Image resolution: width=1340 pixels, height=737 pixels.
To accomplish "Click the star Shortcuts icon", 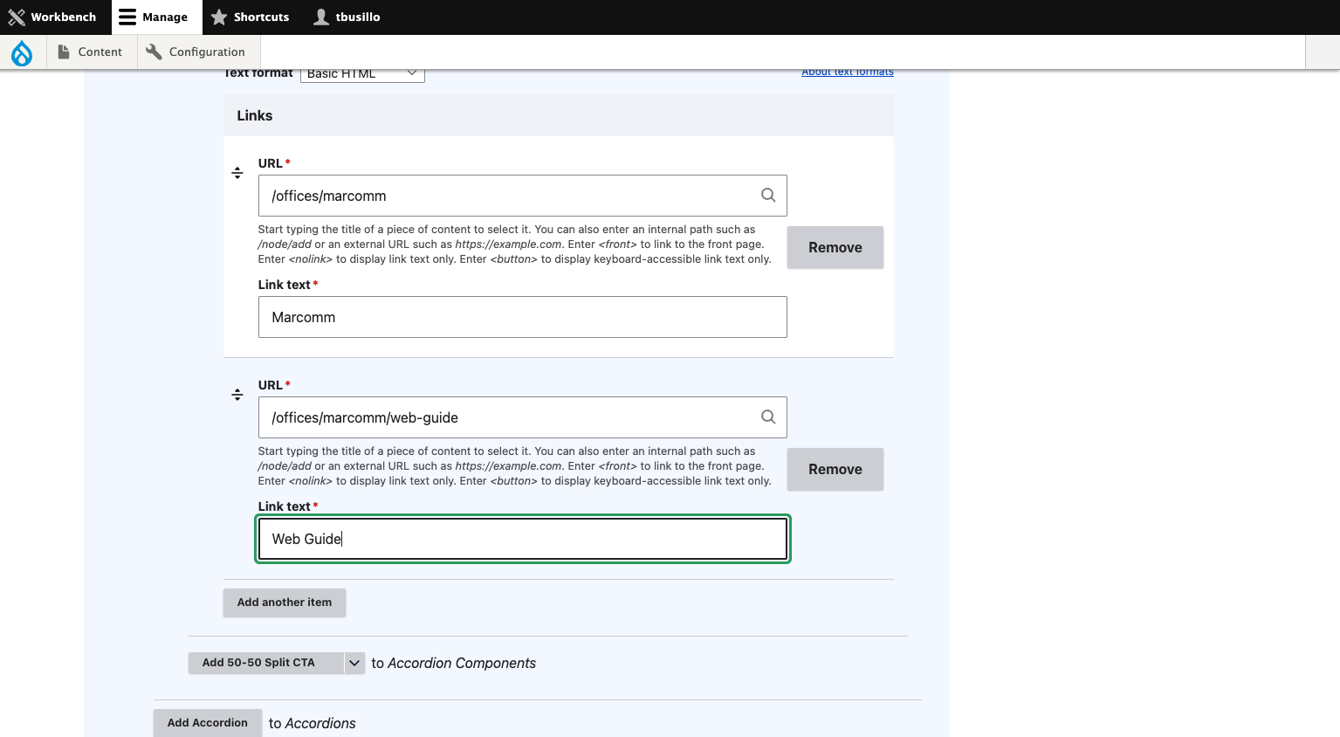I will (x=219, y=17).
